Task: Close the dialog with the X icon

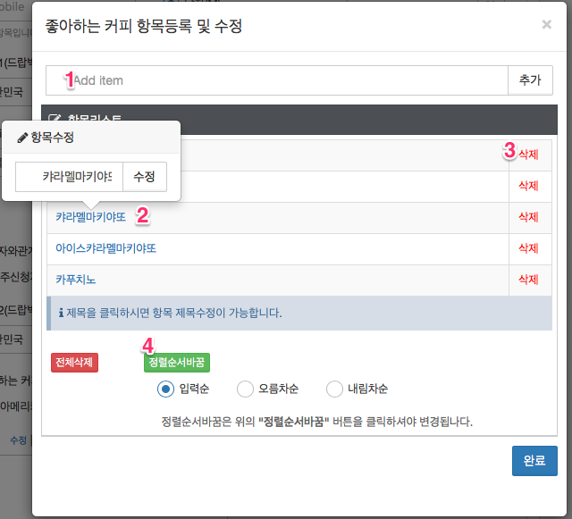Action: (546, 24)
